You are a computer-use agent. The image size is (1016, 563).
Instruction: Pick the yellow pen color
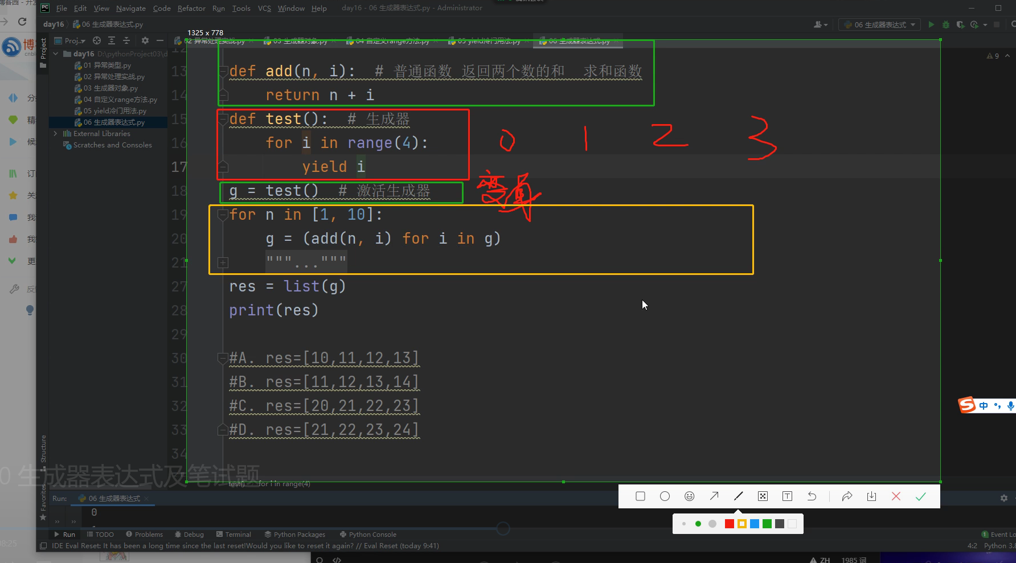point(741,524)
